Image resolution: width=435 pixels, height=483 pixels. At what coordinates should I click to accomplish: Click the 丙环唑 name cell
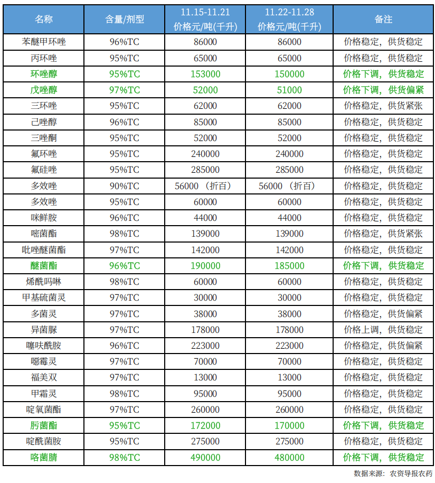pos(43,58)
